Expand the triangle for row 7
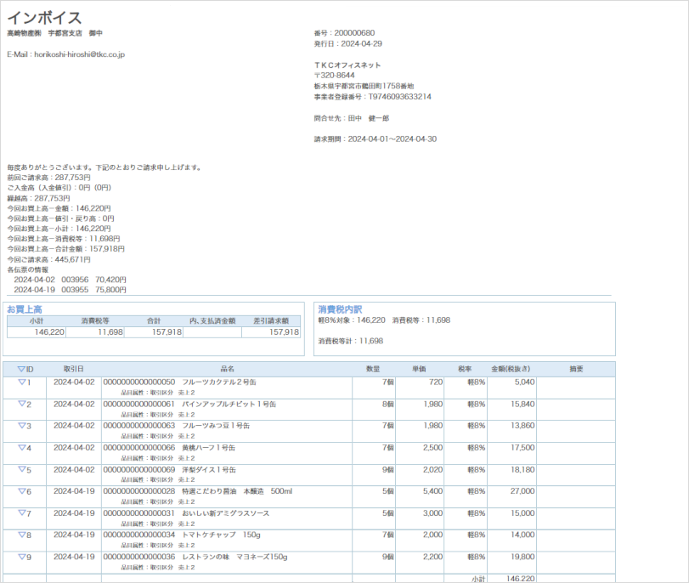The image size is (689, 583). click(x=21, y=512)
